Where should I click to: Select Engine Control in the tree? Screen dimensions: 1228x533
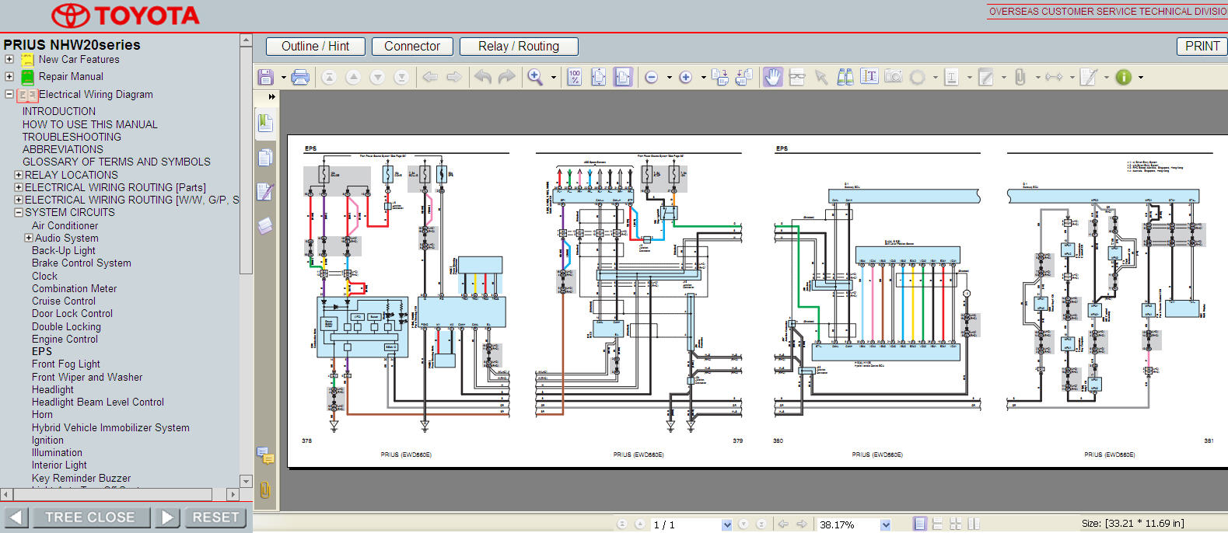[65, 339]
